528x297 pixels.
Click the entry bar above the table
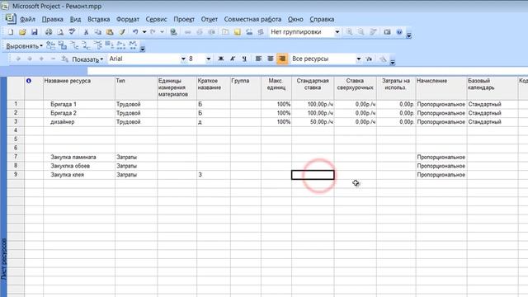click(308, 71)
